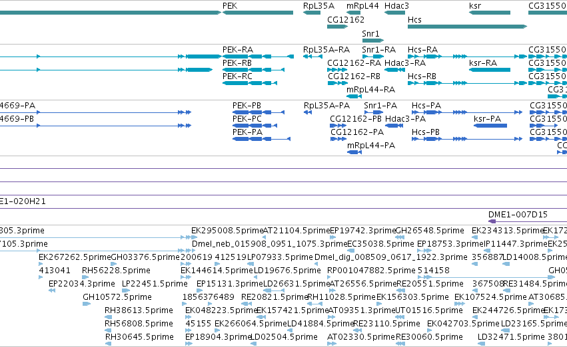Screen dimensions: 567x347
Task: Click EST RH56228.5prime
Action: click(85, 277)
